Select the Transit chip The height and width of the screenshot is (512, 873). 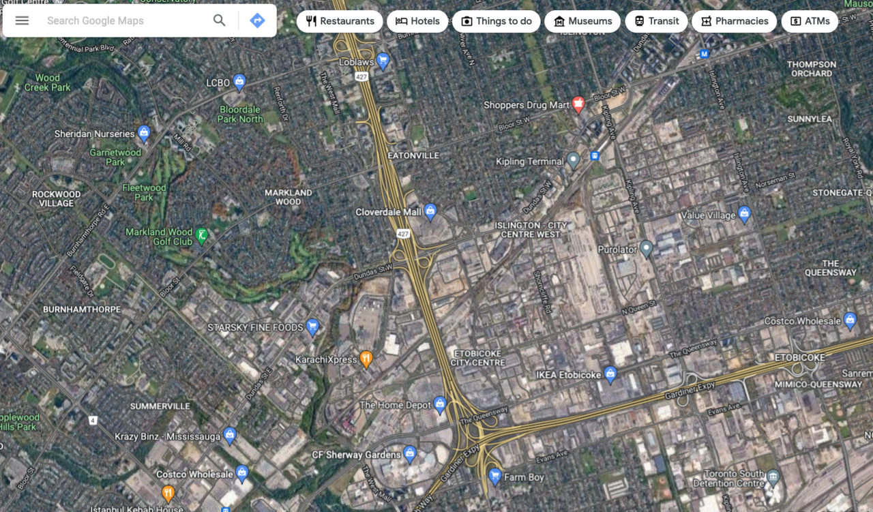[x=656, y=21]
